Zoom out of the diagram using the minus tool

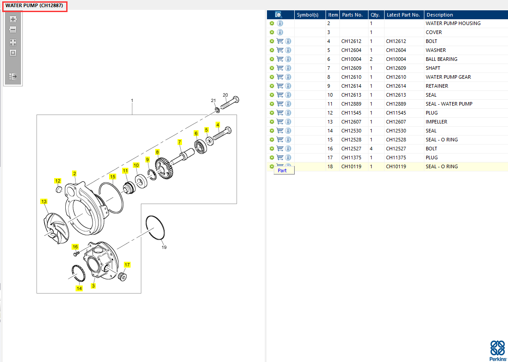point(13,30)
